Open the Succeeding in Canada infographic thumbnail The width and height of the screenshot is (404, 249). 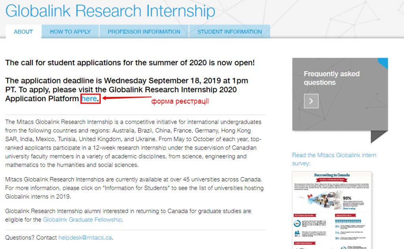(x=331, y=210)
